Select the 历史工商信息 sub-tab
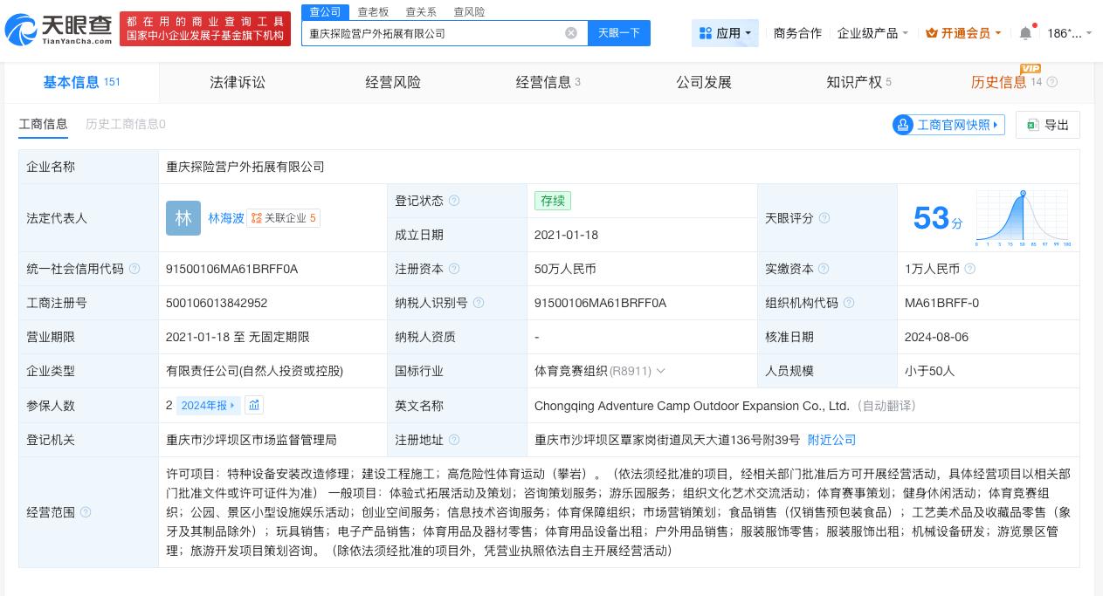Image resolution: width=1103 pixels, height=596 pixels. click(126, 124)
